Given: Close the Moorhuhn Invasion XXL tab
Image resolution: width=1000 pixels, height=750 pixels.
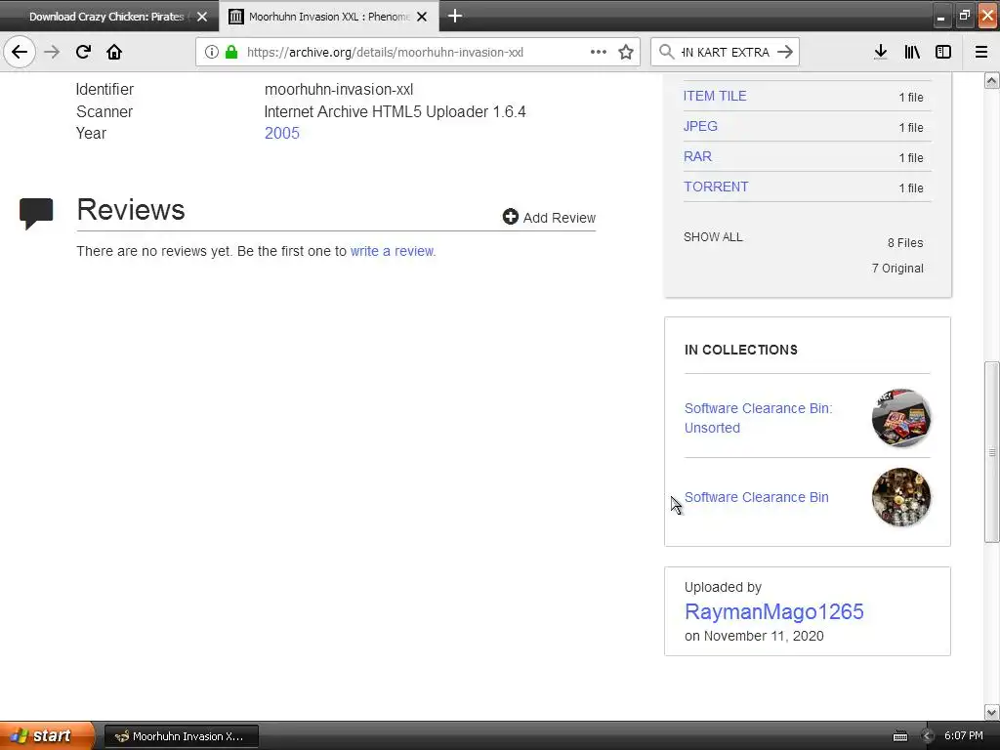Looking at the screenshot, I should pyautogui.click(x=422, y=17).
